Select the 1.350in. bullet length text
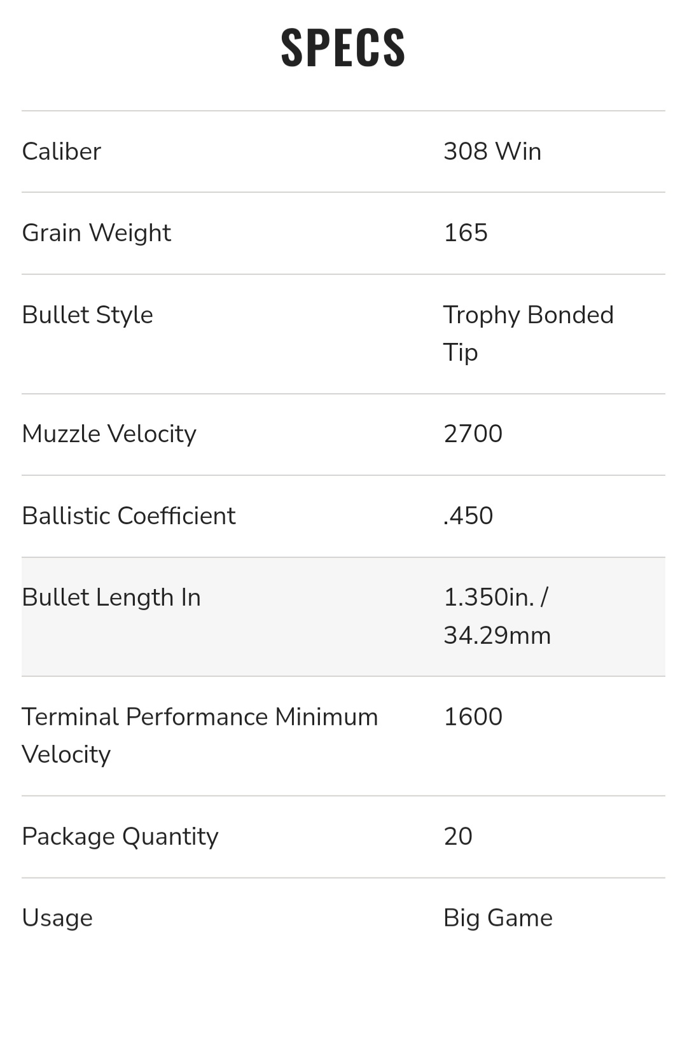Viewport: 687px width, 1044px height. point(489,597)
